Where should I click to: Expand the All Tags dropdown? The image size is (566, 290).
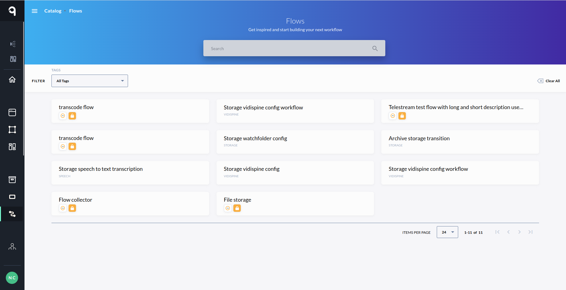90,81
